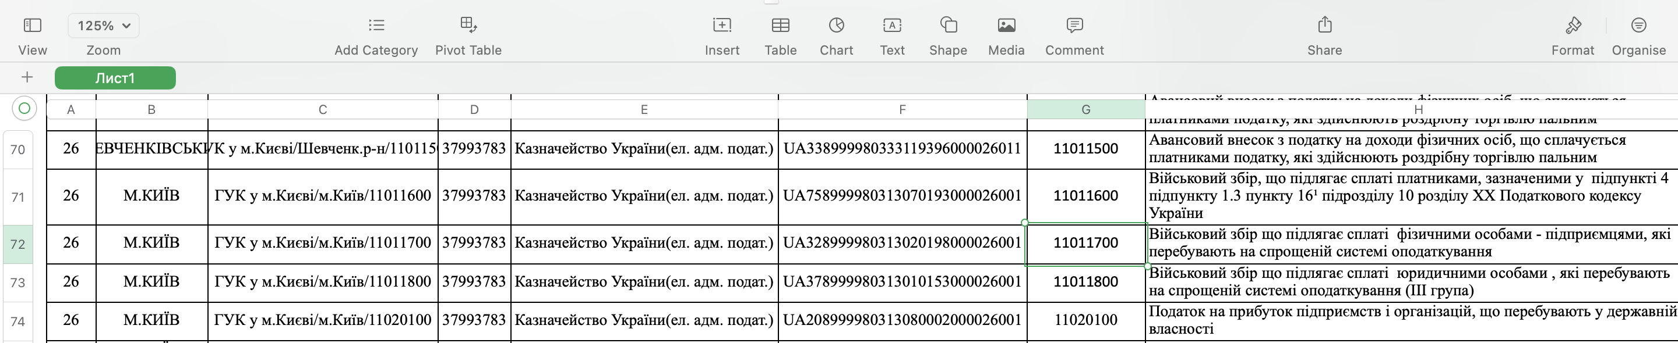Image resolution: width=1678 pixels, height=343 pixels.
Task: Click value 26 in row 70
Action: (71, 149)
